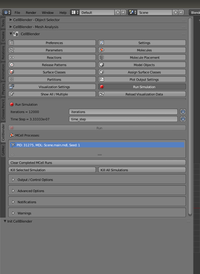This screenshot has width=200, height=274.
Task: Click the Init CellBlender panel grip
Action: click(189, 221)
